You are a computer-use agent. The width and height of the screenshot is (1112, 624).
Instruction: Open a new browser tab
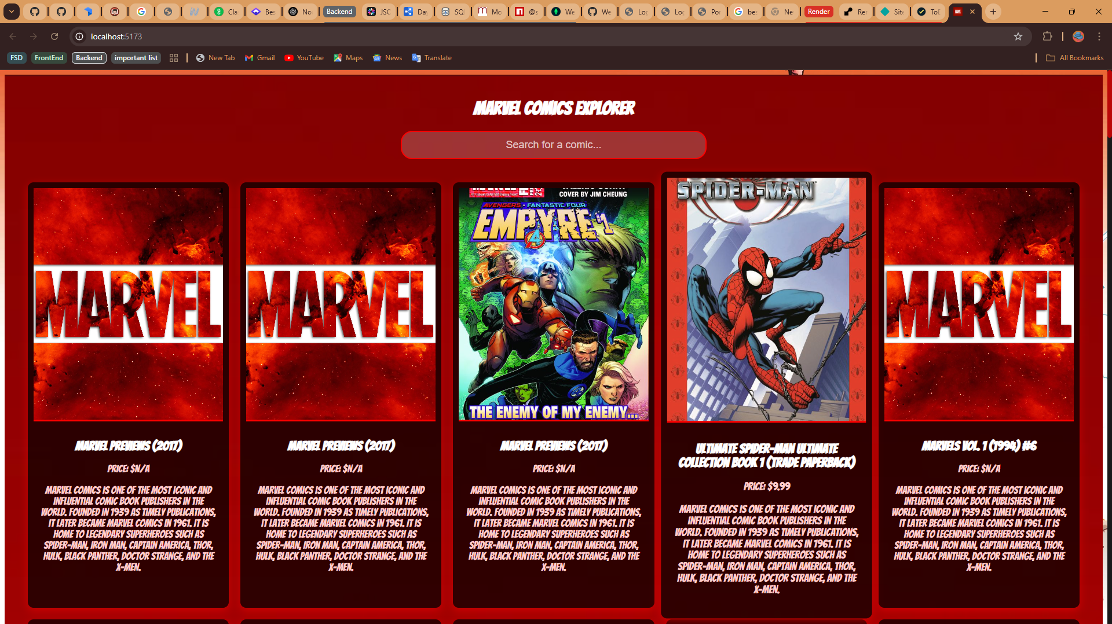[993, 12]
